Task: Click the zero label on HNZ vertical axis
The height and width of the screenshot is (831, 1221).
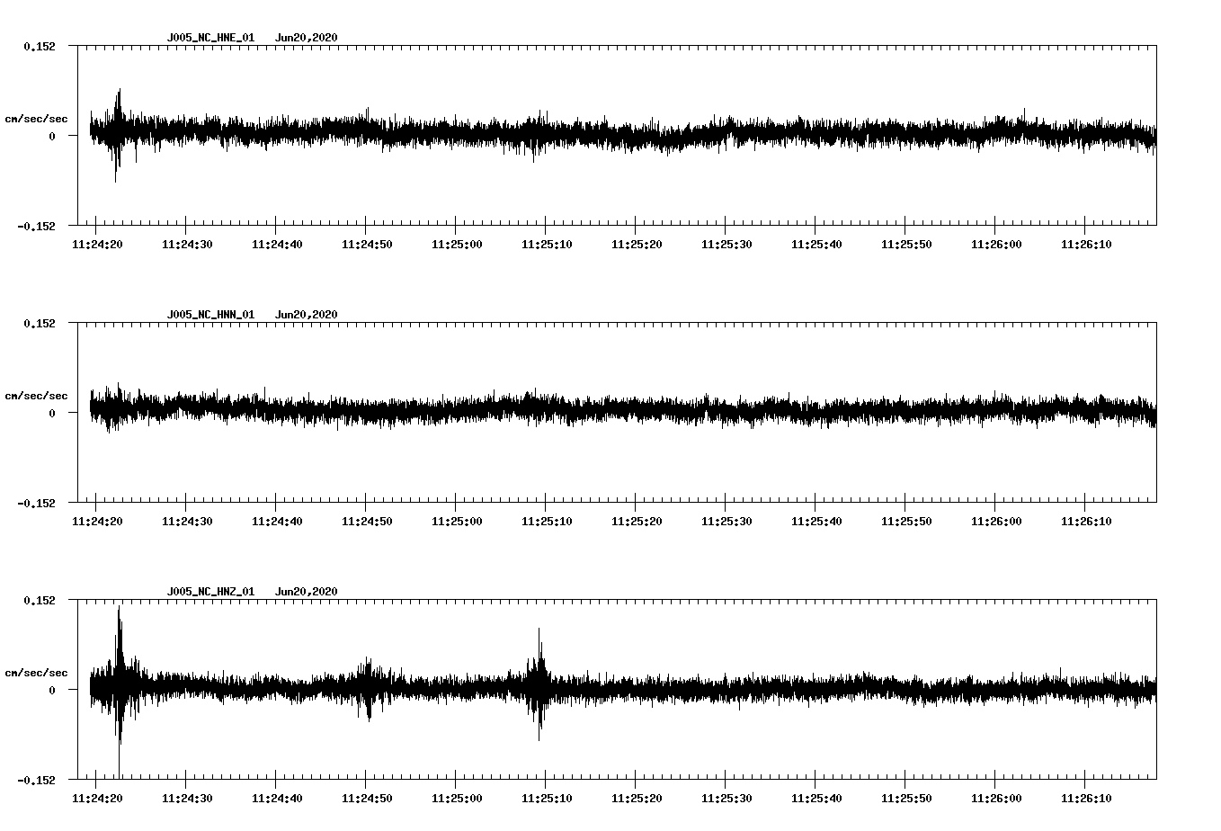Action: click(52, 690)
